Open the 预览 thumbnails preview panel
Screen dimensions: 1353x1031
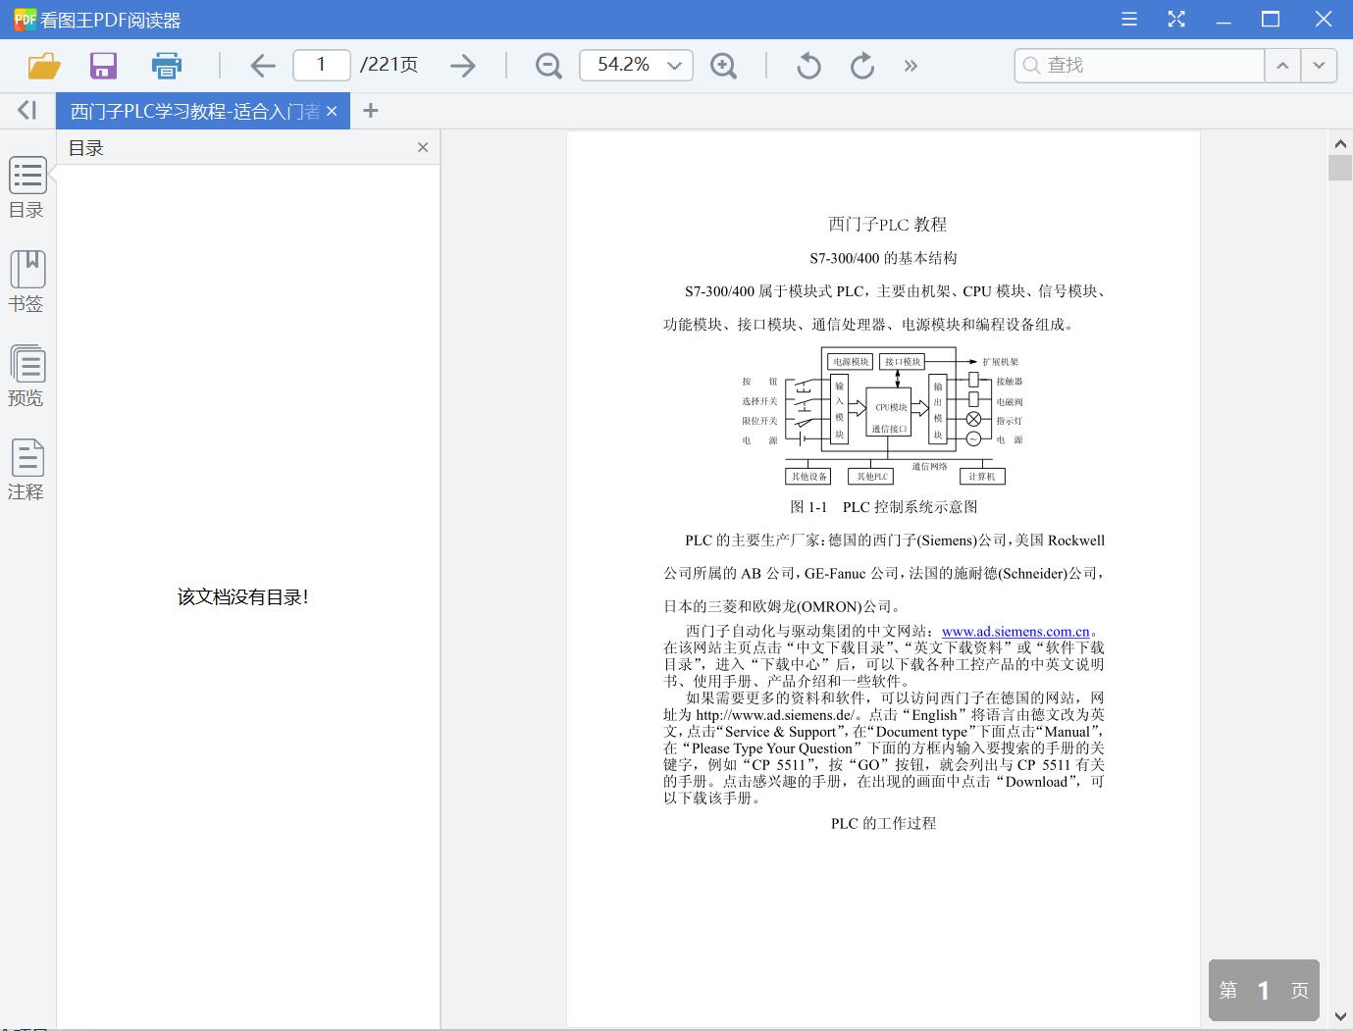point(26,376)
